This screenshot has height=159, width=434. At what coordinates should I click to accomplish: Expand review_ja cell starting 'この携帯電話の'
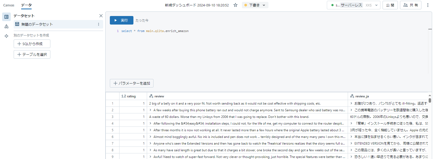pyautogui.click(x=351, y=110)
